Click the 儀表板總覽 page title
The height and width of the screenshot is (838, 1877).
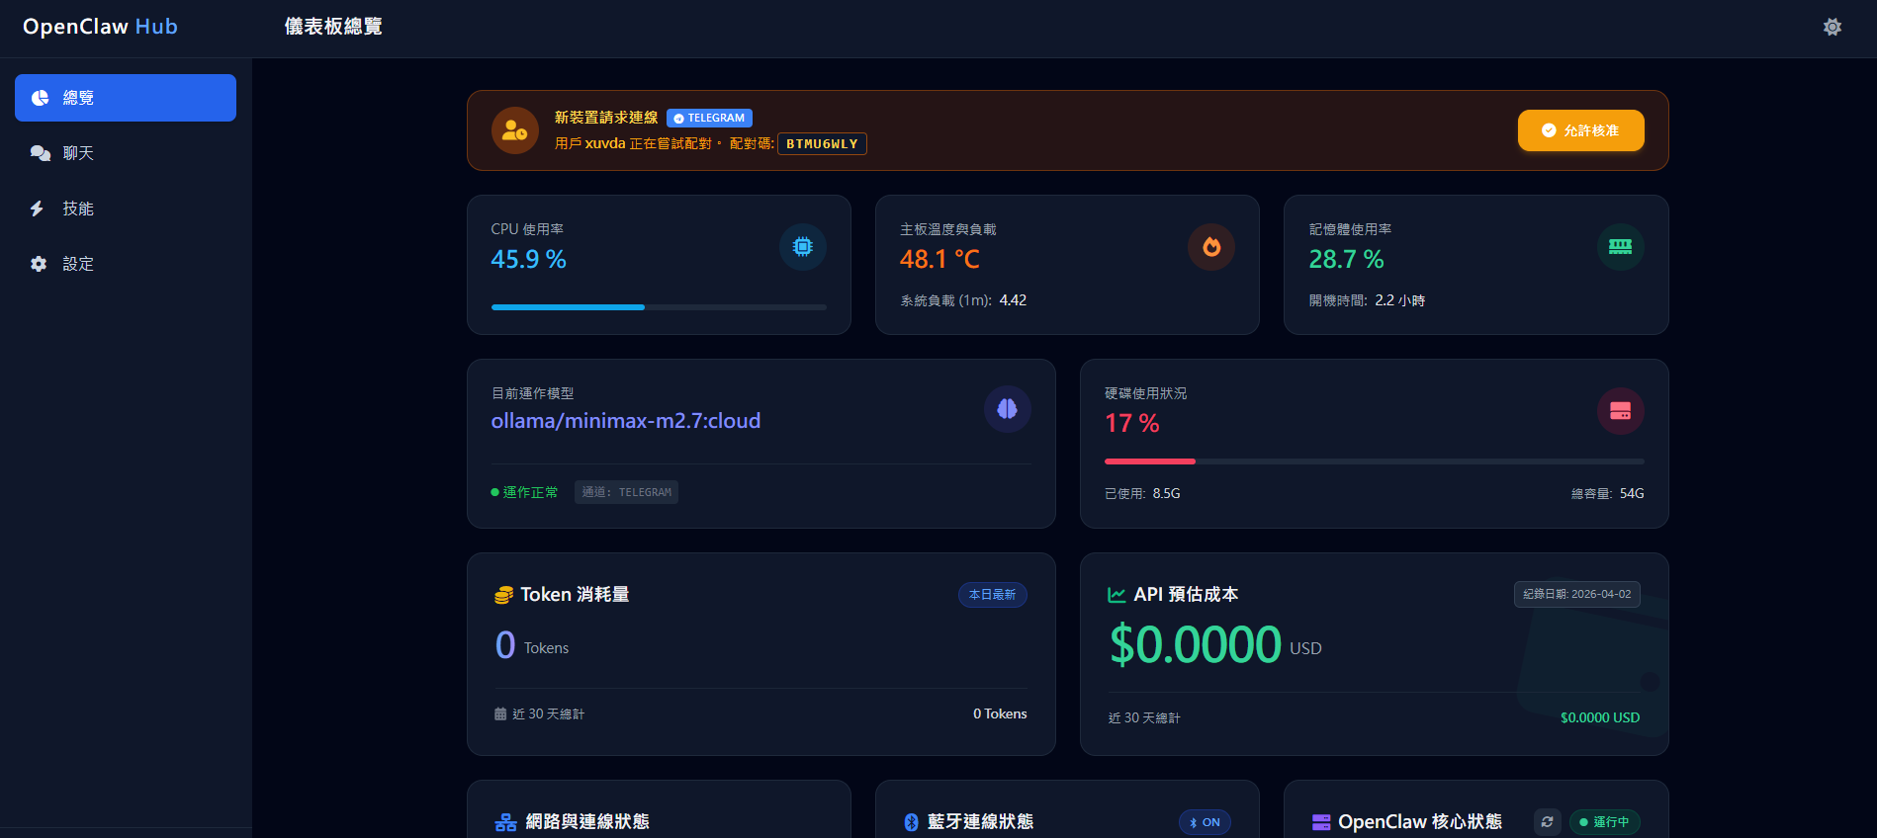(333, 27)
